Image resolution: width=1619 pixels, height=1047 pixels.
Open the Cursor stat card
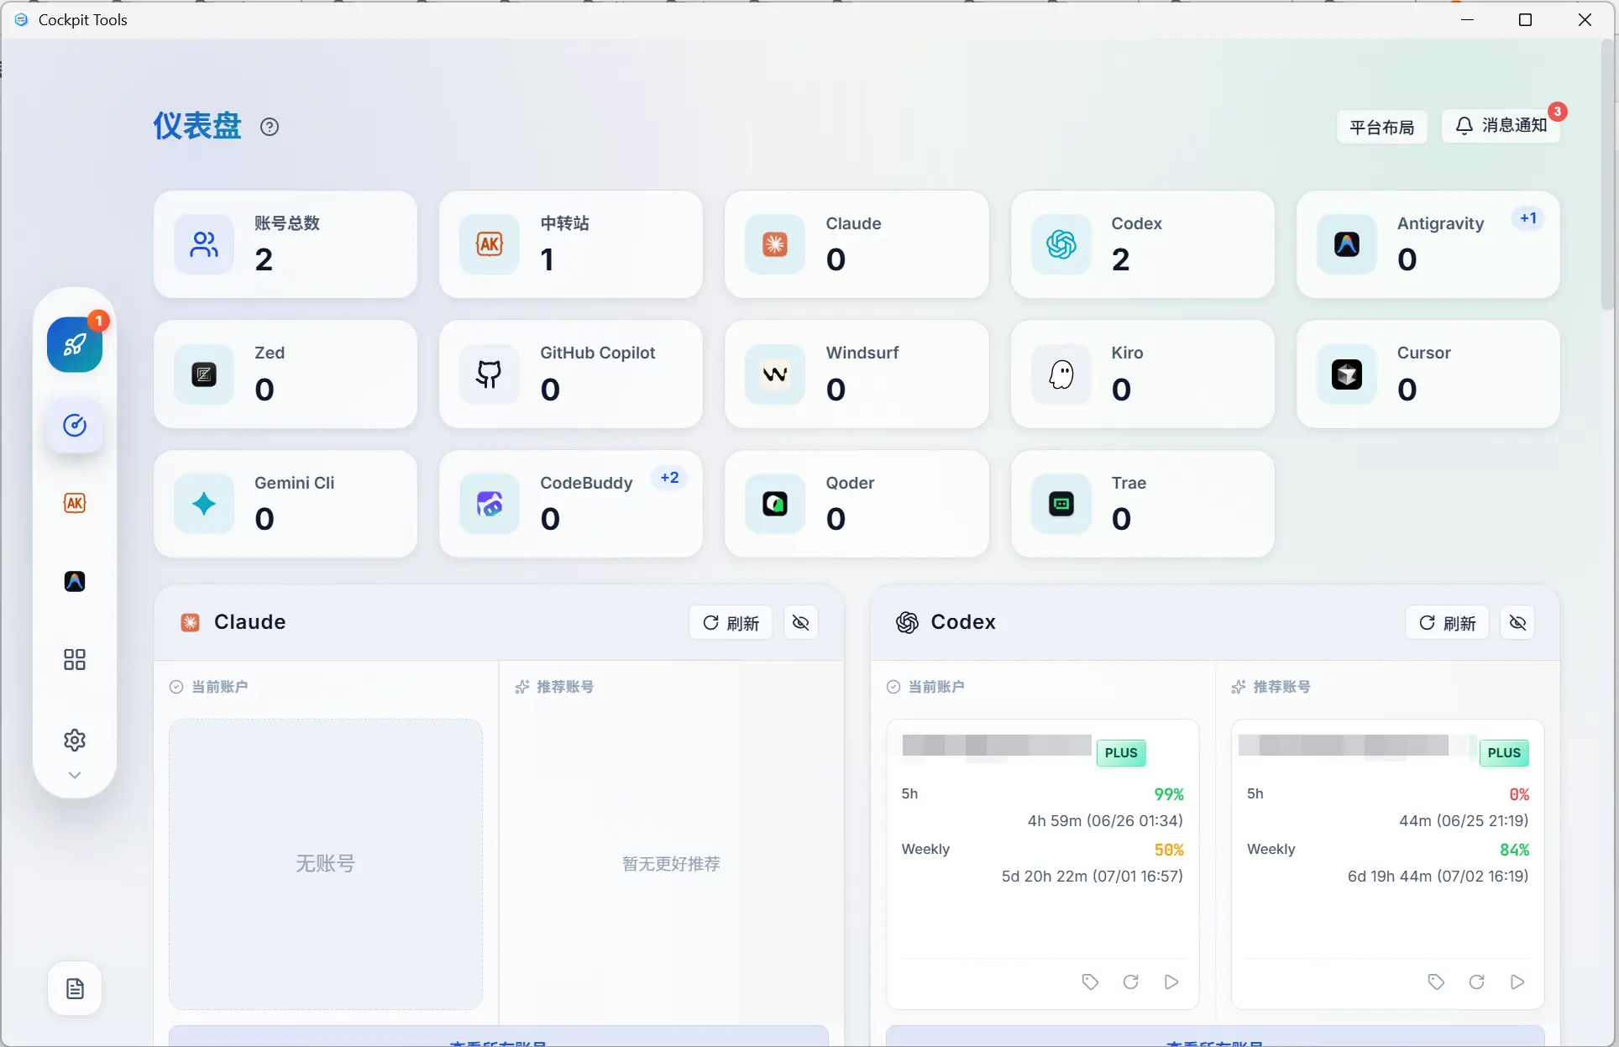pyautogui.click(x=1428, y=374)
